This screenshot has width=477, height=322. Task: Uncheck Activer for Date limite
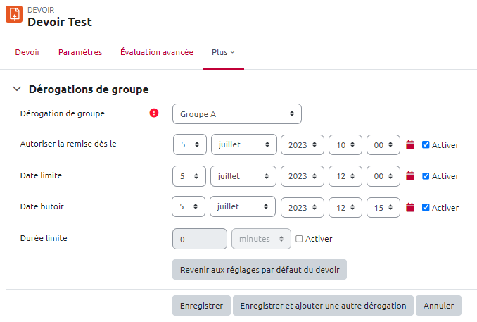point(426,175)
